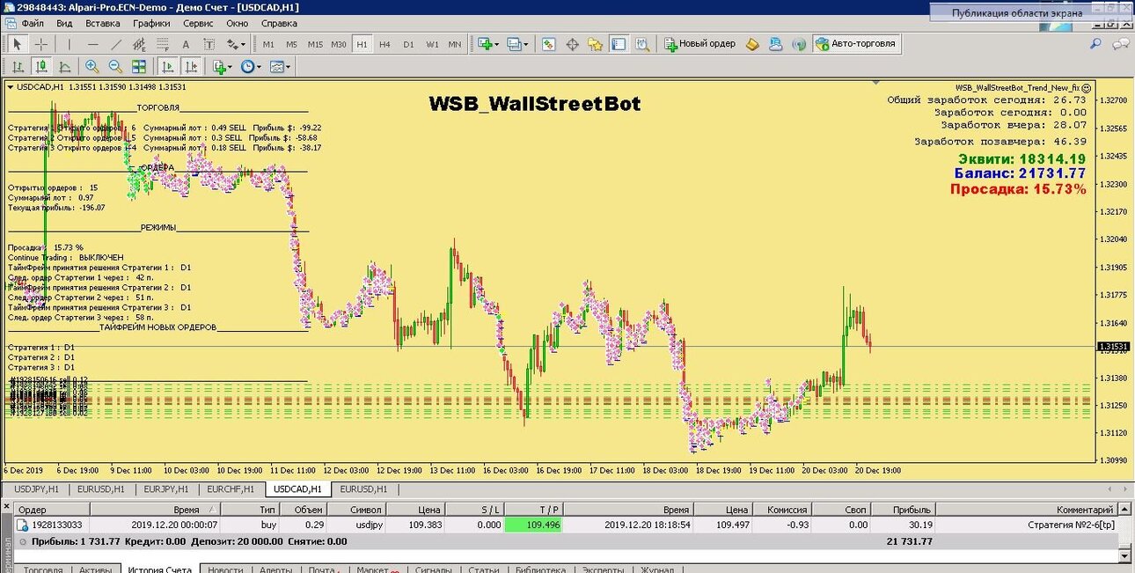The width and height of the screenshot is (1135, 573).
Task: Open the Новости terminal tab
Action: (x=225, y=569)
